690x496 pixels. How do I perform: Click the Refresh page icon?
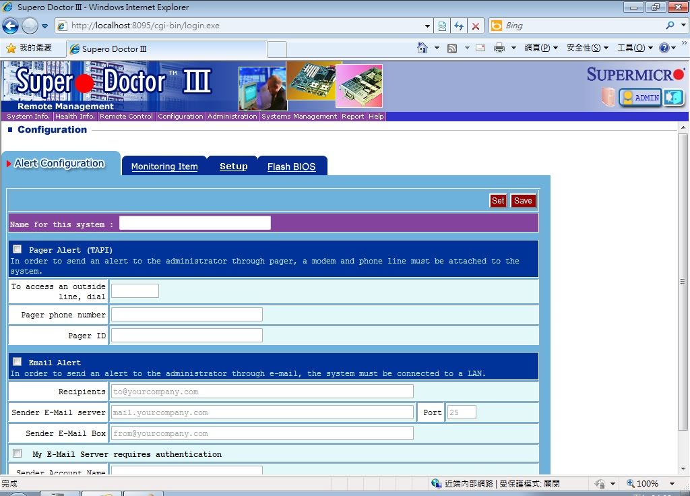pyautogui.click(x=459, y=26)
